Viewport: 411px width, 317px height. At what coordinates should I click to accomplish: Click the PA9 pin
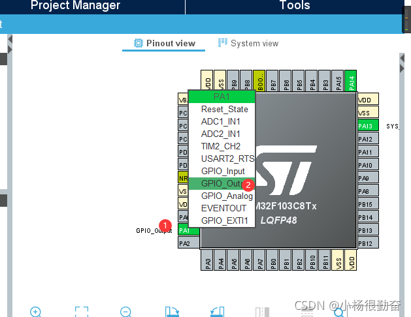(x=368, y=178)
